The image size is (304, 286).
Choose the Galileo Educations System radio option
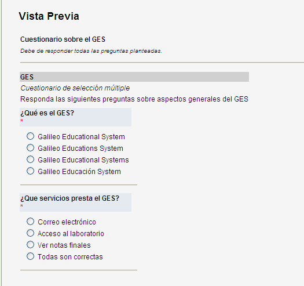(x=30, y=148)
